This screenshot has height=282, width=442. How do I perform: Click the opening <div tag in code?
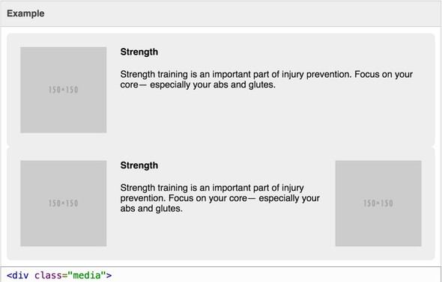17,275
